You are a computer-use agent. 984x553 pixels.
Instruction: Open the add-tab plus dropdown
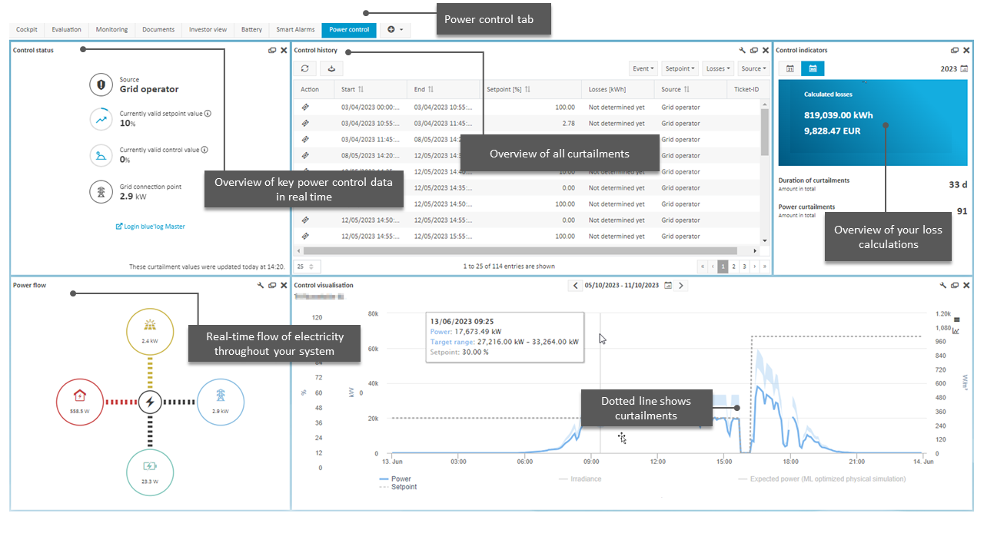(395, 30)
